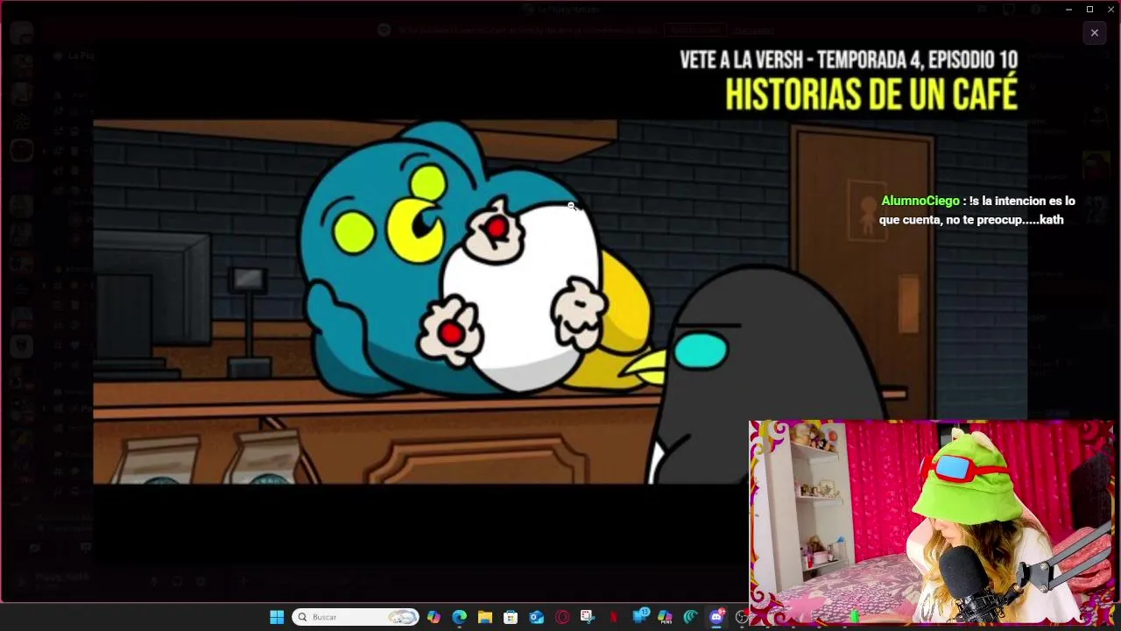1121x631 pixels.
Task: Open File Explorer folder icon
Action: pos(484,617)
